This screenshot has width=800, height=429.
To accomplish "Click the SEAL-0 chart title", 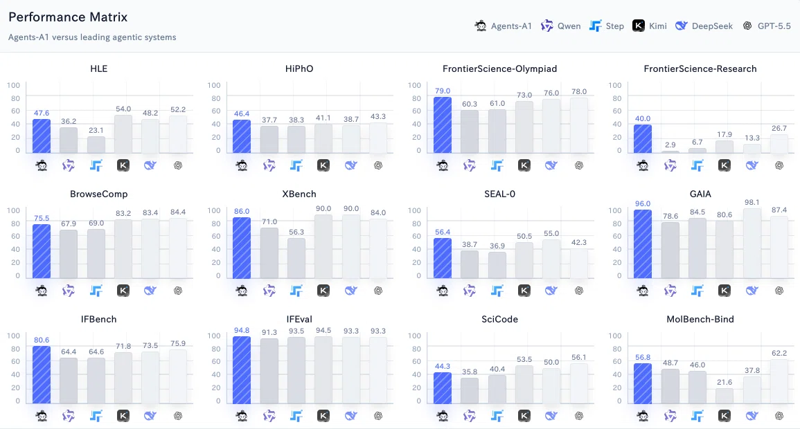I will click(x=500, y=194).
